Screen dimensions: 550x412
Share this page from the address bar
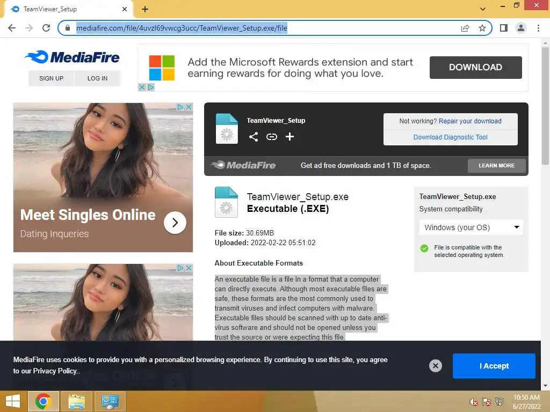point(465,28)
